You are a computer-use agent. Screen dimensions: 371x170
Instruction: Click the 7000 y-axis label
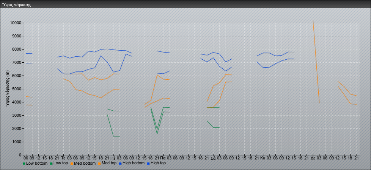tap(17, 62)
